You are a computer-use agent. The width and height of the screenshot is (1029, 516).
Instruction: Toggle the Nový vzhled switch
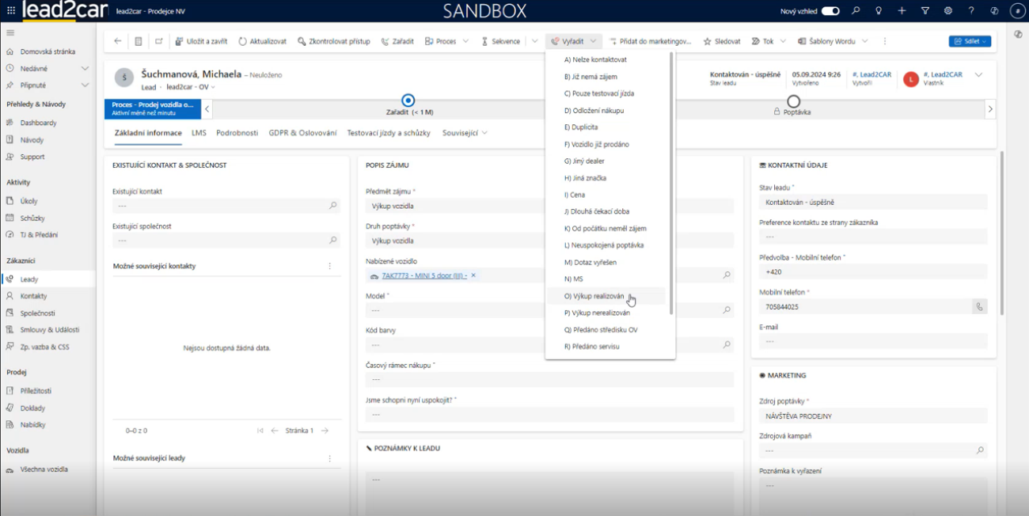(x=830, y=11)
